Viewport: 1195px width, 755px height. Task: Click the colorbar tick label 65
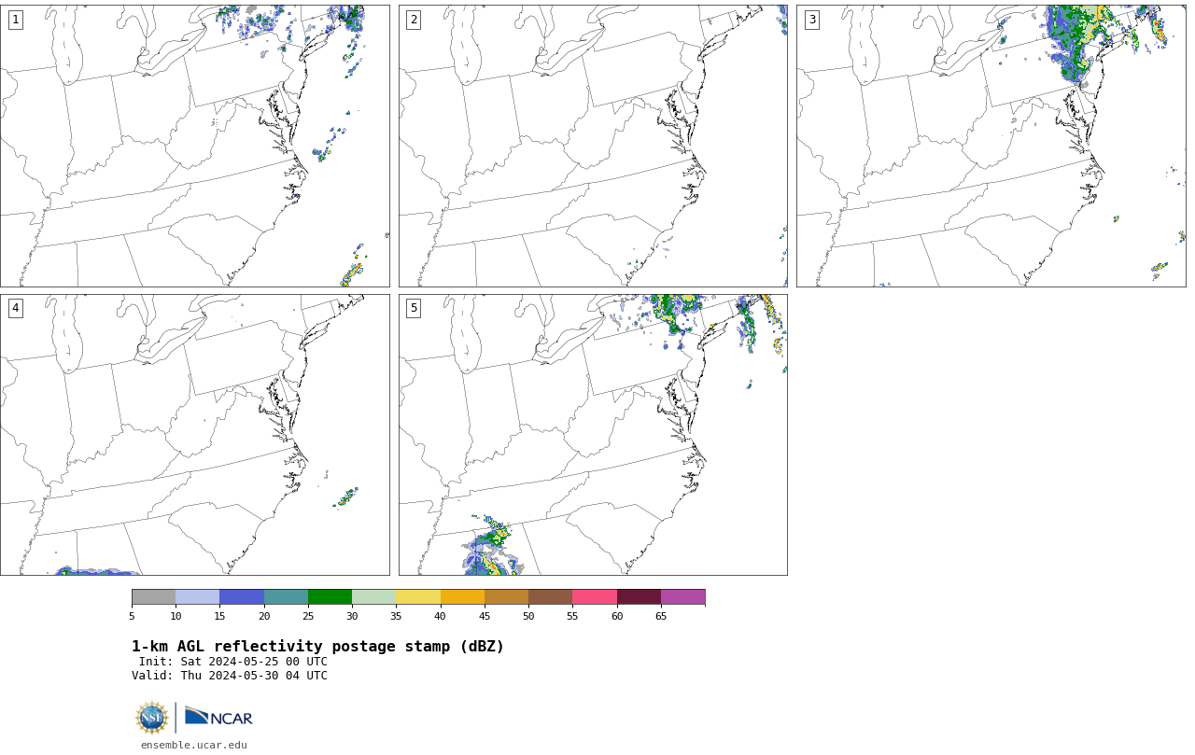pos(661,616)
